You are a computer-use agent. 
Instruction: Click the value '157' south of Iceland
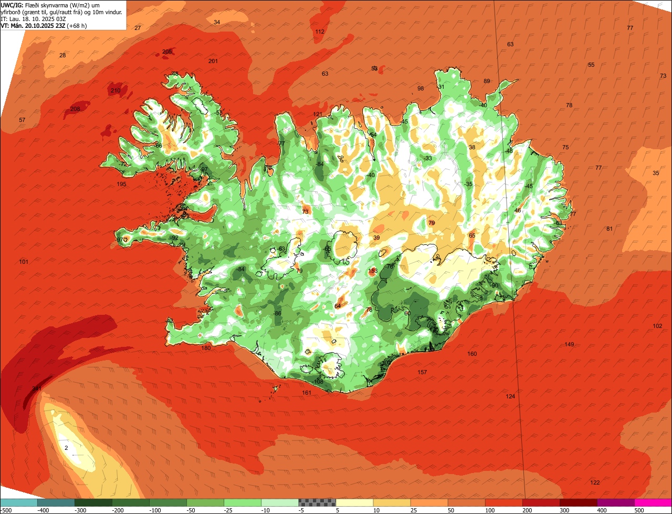tap(422, 372)
